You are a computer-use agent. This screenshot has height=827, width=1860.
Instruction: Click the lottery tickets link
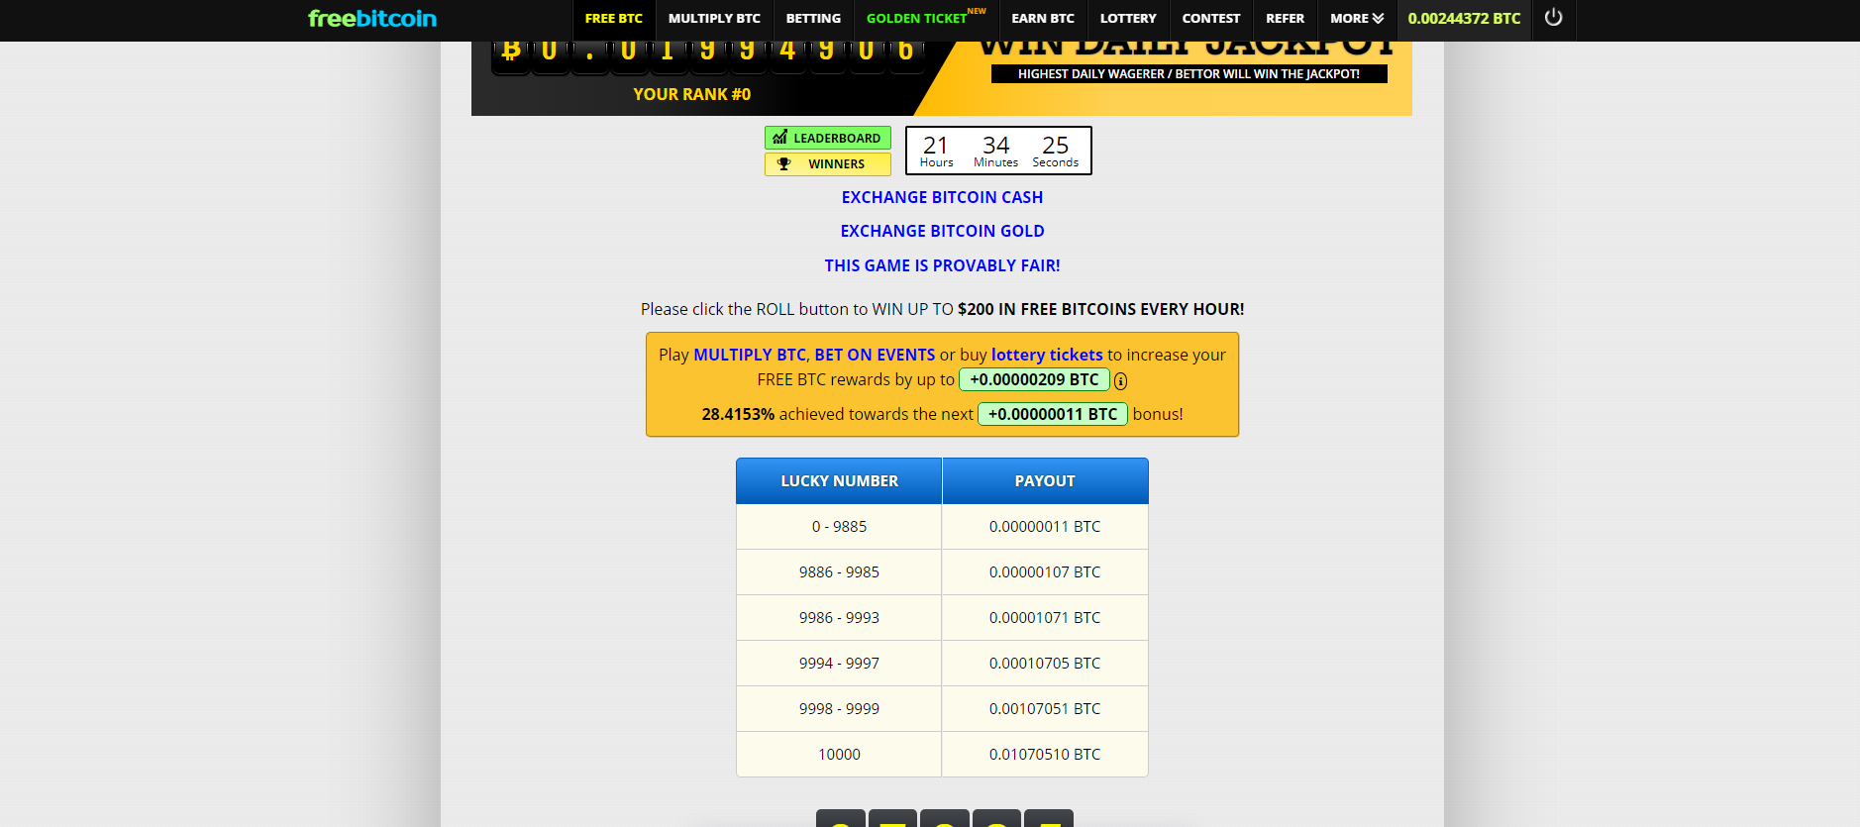tap(1047, 355)
